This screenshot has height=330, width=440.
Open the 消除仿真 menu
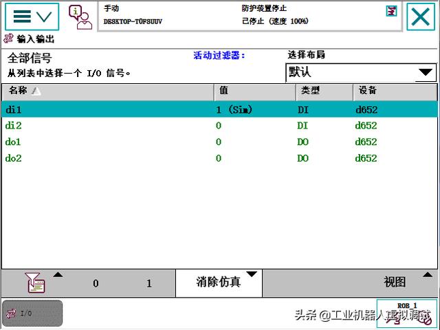coord(219,283)
